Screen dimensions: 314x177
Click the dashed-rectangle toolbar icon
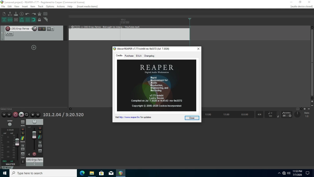(45, 14)
